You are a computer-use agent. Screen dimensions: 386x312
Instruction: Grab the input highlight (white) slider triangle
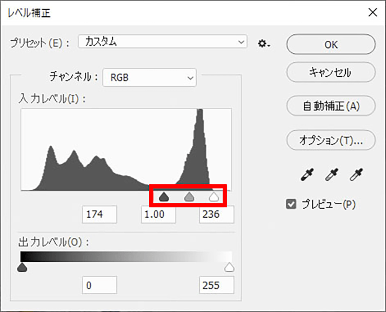click(214, 197)
